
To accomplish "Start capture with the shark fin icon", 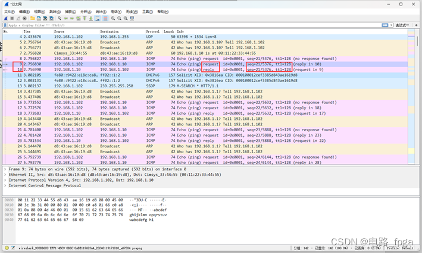I will point(6,18).
